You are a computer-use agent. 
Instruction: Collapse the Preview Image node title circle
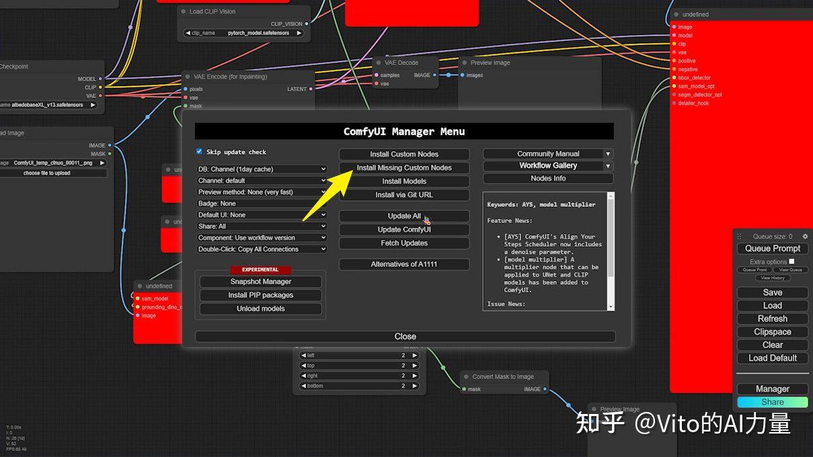463,63
